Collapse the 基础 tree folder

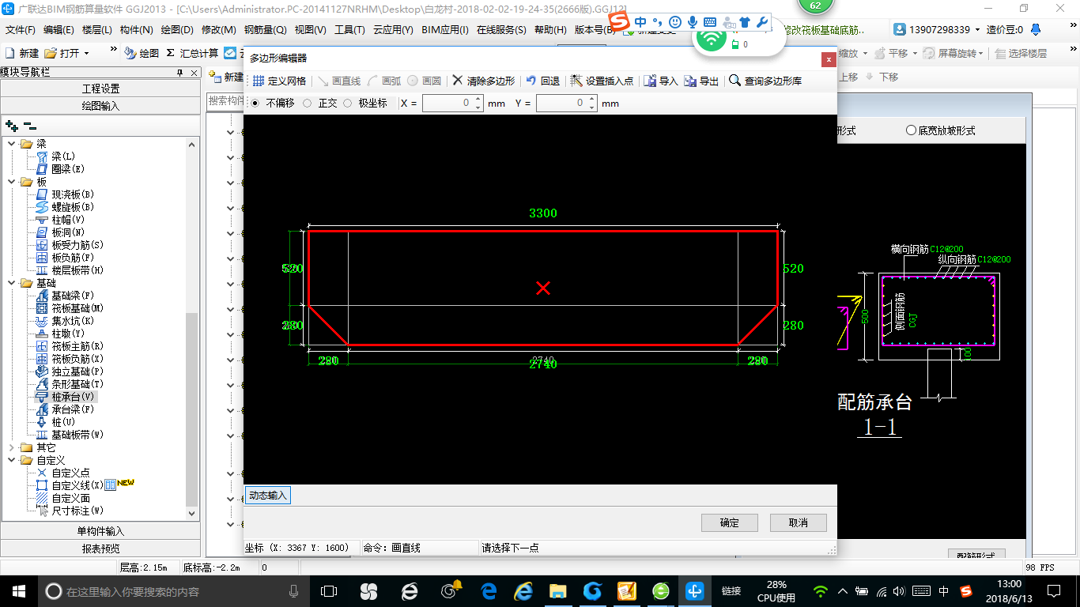11,283
